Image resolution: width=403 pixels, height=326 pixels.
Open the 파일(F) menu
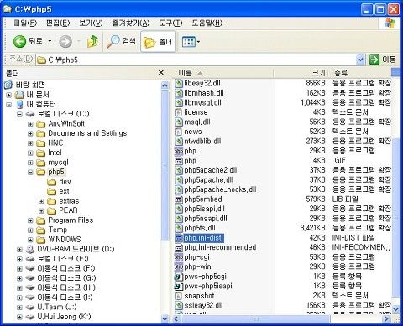pyautogui.click(x=25, y=23)
